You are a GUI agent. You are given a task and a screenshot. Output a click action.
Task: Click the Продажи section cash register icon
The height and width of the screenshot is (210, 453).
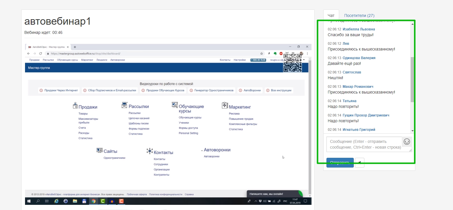click(x=75, y=106)
